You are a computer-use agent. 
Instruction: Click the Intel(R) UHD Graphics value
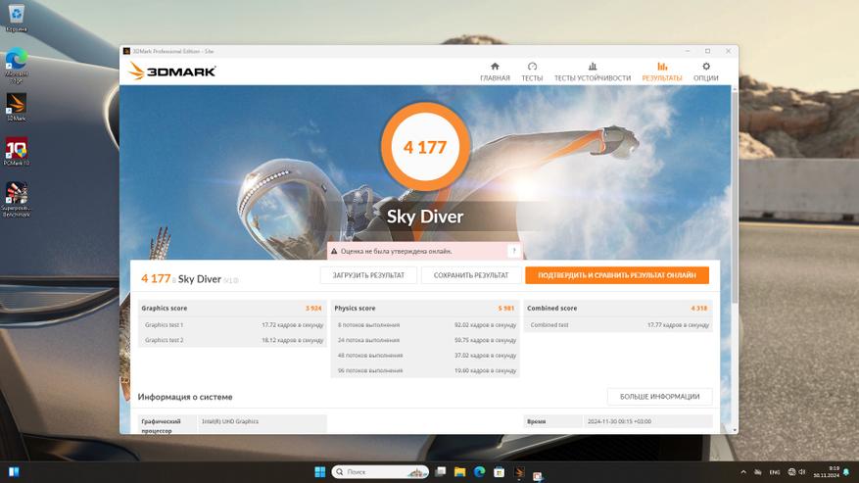pyautogui.click(x=230, y=421)
